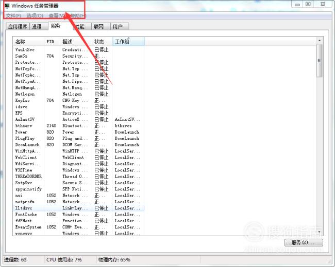Screen dimensions: 335x267
Task: Select the FontCache service row
Action: [79, 215]
